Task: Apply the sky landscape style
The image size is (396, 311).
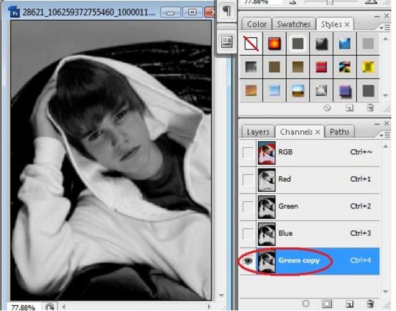Action: click(x=298, y=91)
